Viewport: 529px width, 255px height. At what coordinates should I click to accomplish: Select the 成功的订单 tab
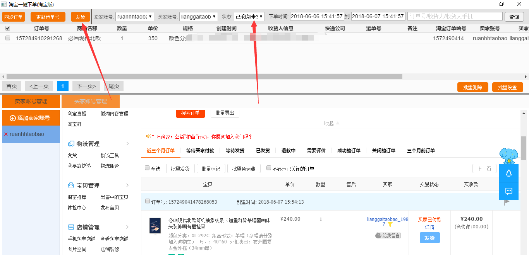coord(349,151)
